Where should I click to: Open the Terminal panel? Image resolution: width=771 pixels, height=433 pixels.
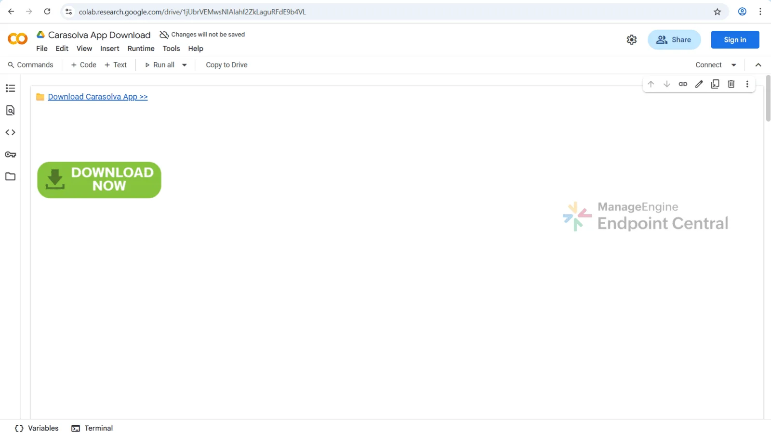(92, 428)
